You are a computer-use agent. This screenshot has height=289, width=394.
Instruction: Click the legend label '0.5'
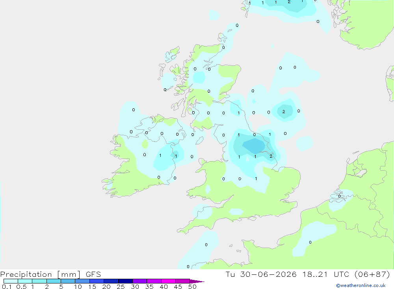(21, 287)
